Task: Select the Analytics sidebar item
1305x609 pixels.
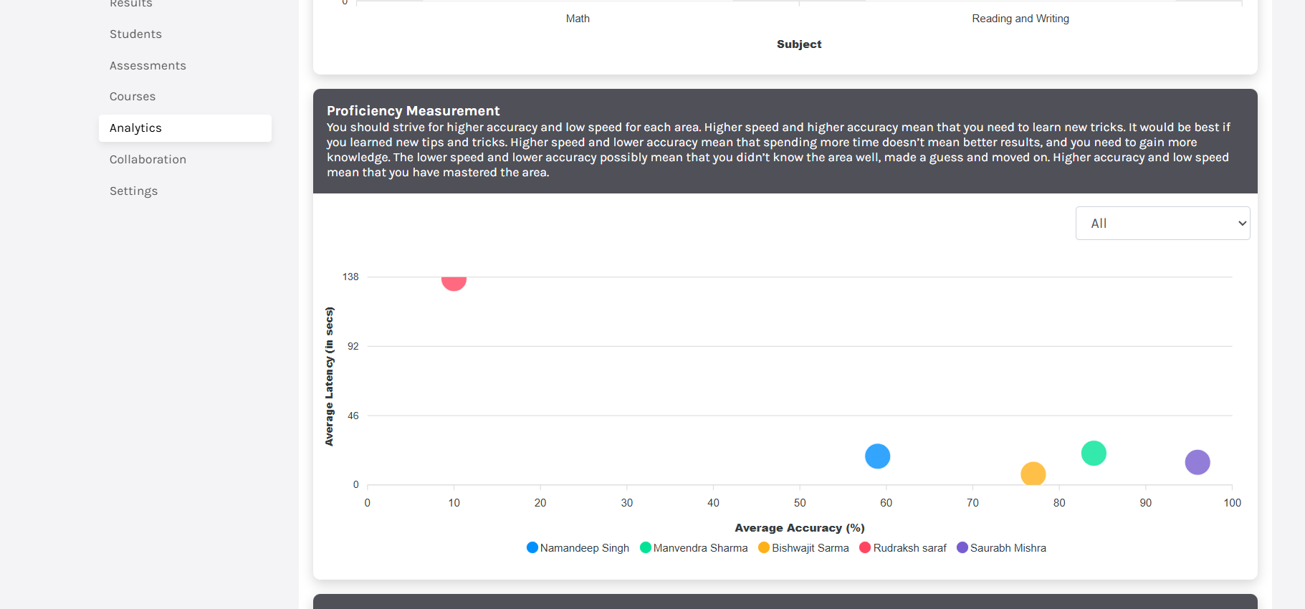Action: pyautogui.click(x=135, y=128)
